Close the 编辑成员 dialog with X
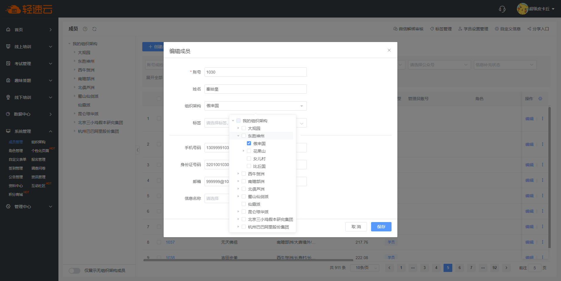 389,50
